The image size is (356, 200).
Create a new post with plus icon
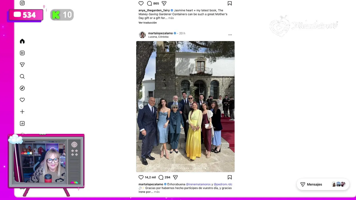point(22,112)
